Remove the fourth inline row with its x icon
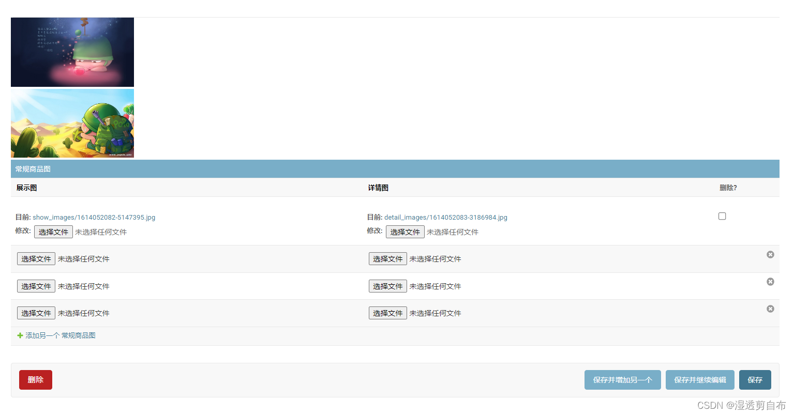The height and width of the screenshot is (415, 794). (770, 309)
